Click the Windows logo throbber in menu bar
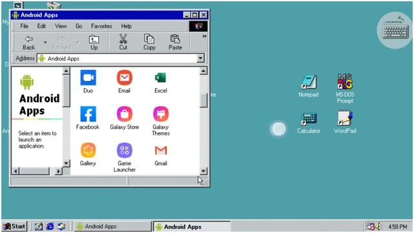Image resolution: width=414 pixels, height=233 pixels. point(198,26)
